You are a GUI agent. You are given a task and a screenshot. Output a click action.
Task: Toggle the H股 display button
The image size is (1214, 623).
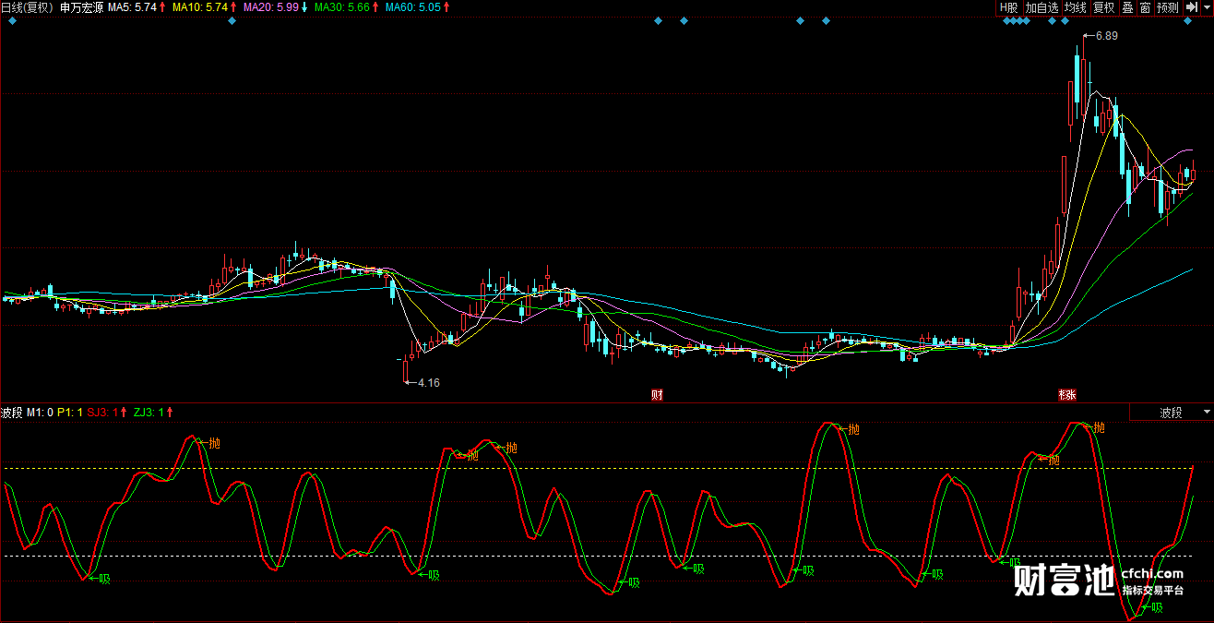click(1008, 7)
